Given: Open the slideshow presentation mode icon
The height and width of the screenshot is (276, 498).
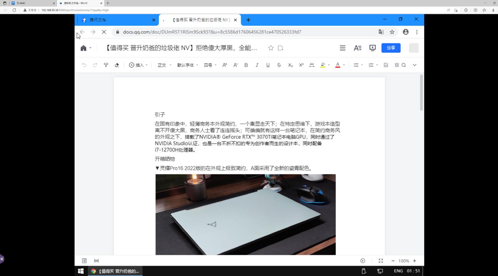Looking at the screenshot, I should pos(372,48).
